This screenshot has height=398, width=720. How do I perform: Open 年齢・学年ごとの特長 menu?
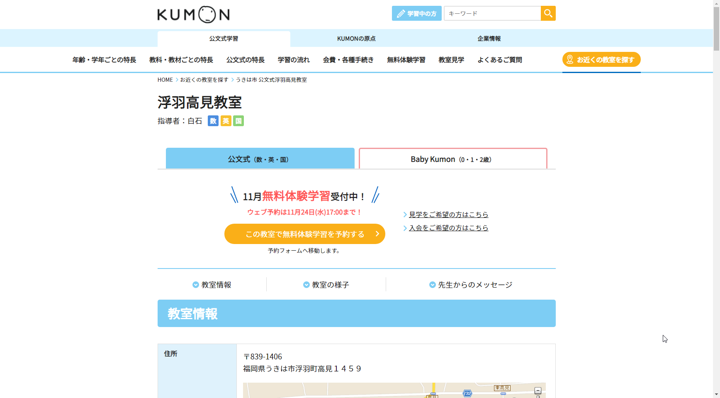coord(105,60)
